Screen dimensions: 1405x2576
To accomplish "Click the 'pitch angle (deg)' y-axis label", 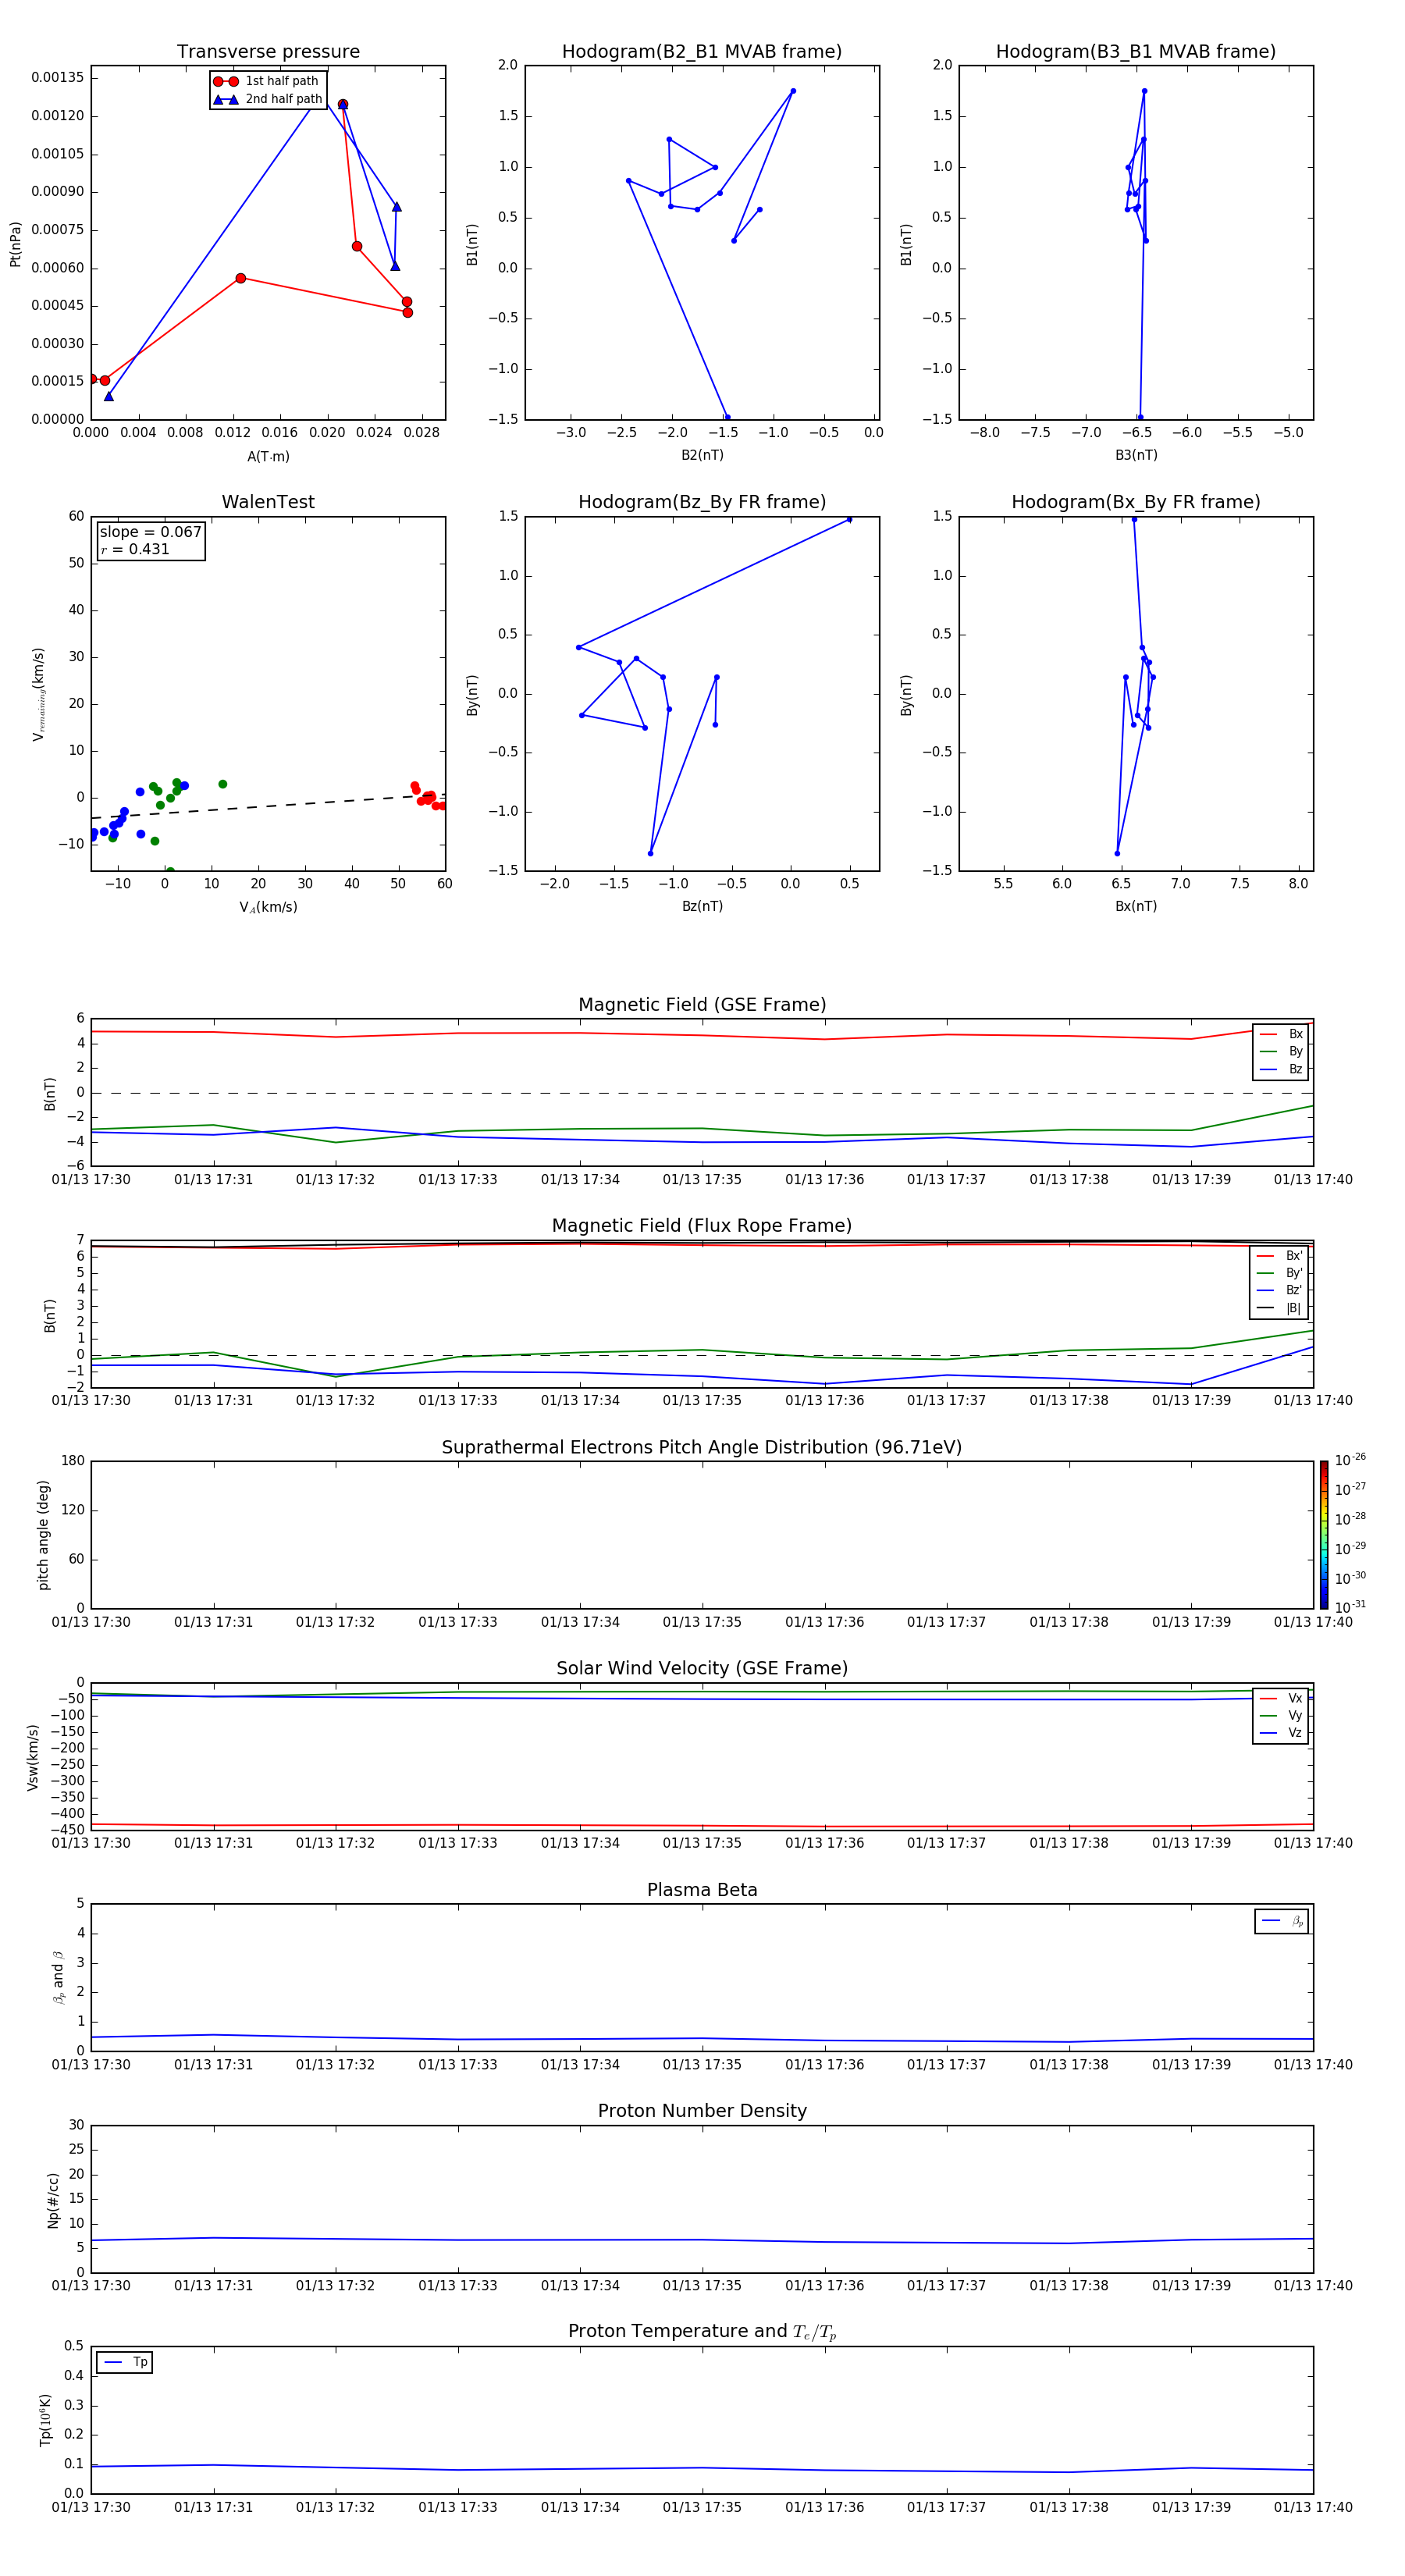I will coord(43,1535).
